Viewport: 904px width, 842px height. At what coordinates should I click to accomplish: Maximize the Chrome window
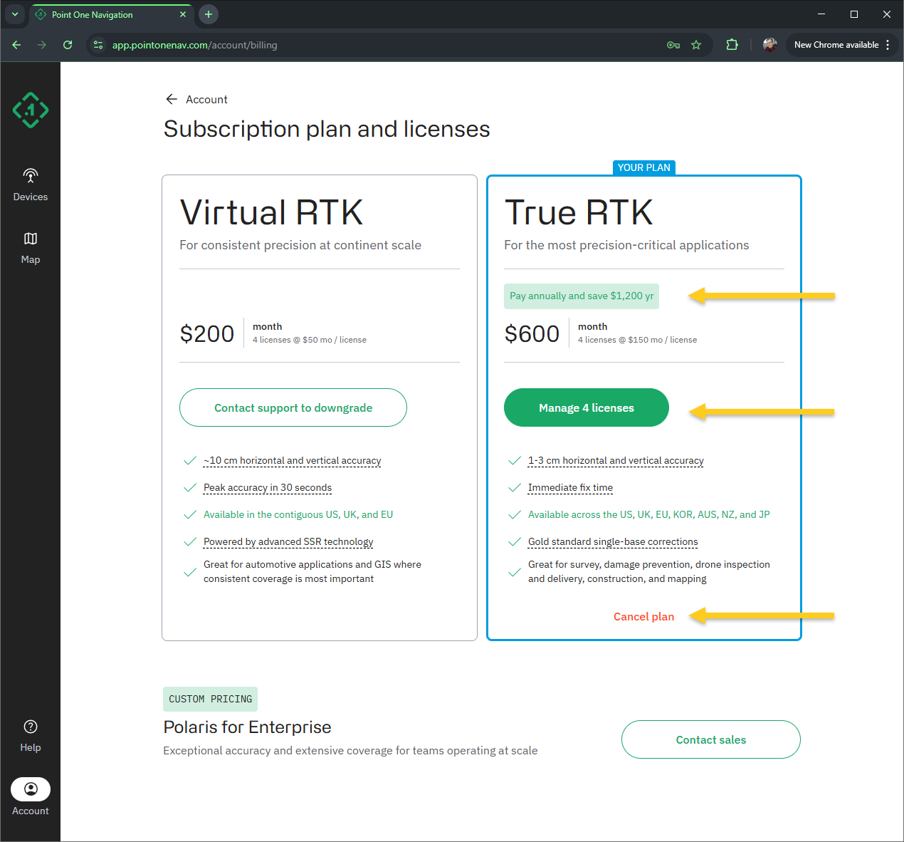[x=854, y=14]
